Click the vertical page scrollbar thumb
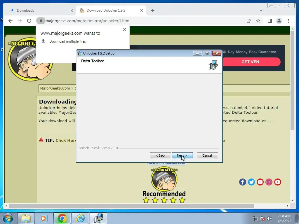The width and height of the screenshot is (299, 224). [293, 80]
